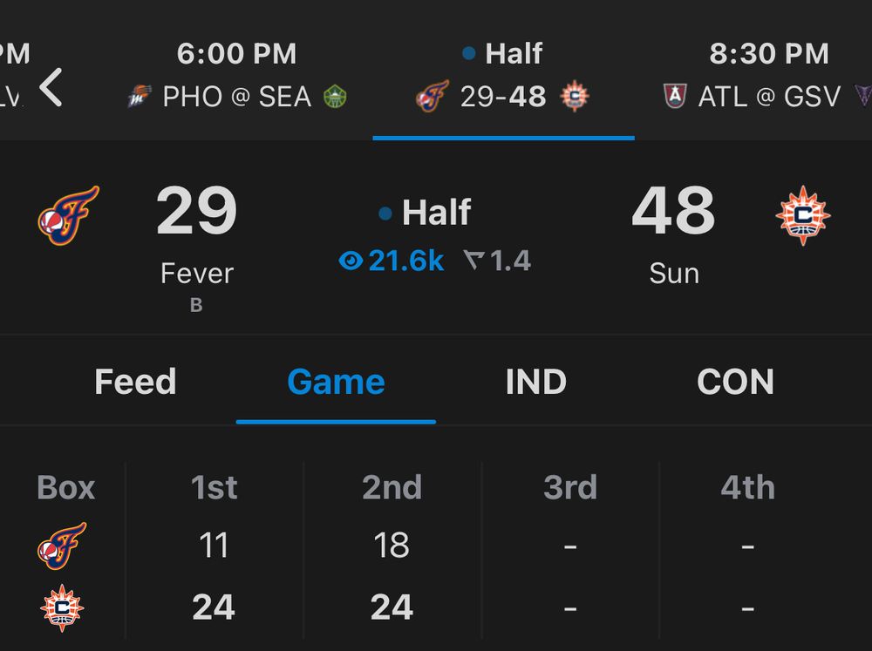This screenshot has width=872, height=651.
Task: Click the blue indicator bar under the live game
Action: [503, 135]
